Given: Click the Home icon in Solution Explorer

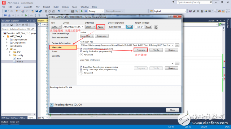Looking at the screenshot, I should tap(12, 25).
